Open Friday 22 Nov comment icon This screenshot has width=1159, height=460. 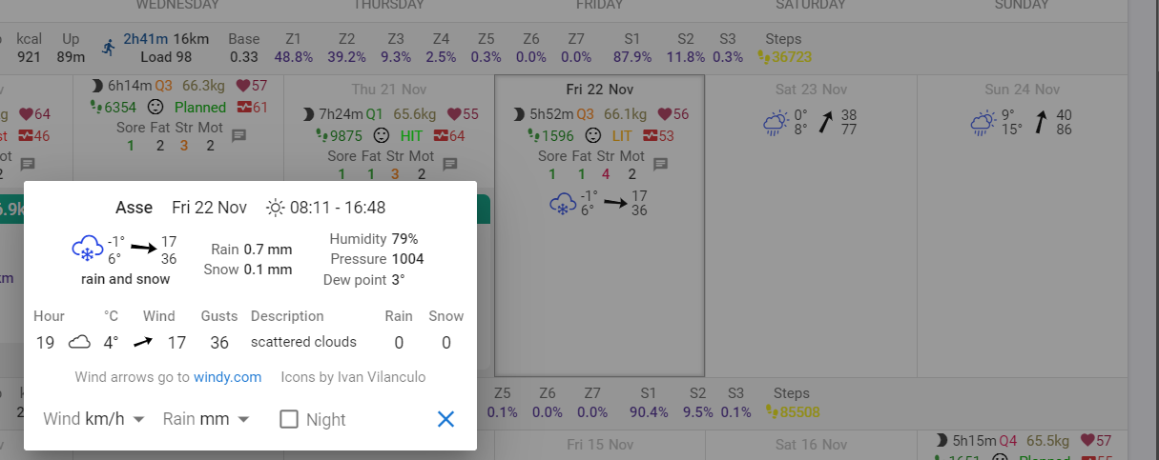660,164
